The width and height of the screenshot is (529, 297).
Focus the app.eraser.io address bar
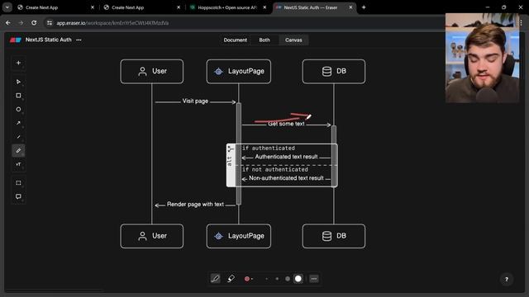point(112,23)
